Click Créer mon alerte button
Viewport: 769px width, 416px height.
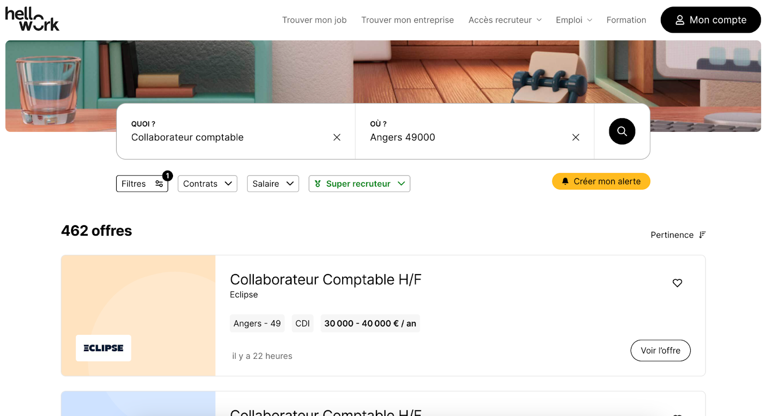click(601, 181)
